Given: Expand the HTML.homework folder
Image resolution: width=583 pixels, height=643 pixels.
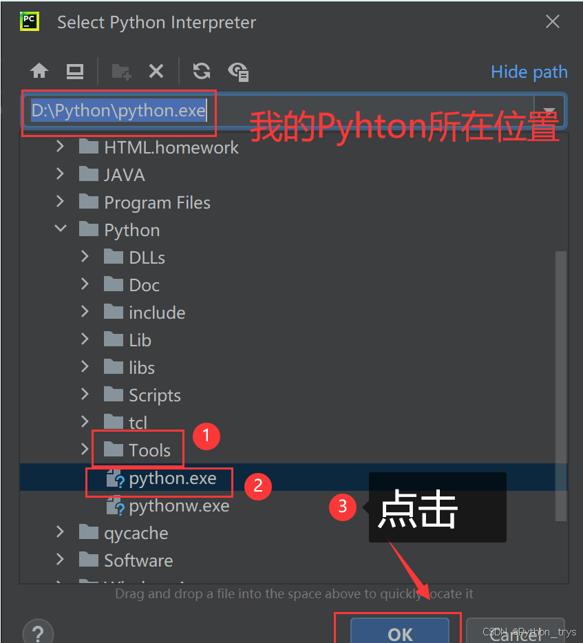Looking at the screenshot, I should point(60,147).
